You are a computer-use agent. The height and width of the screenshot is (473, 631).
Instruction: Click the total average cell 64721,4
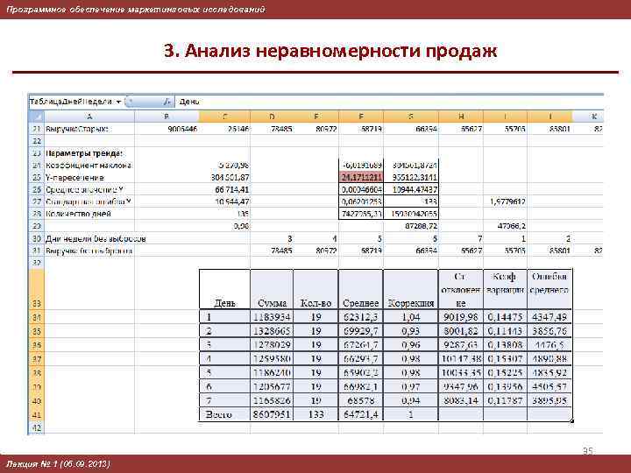pyautogui.click(x=361, y=414)
